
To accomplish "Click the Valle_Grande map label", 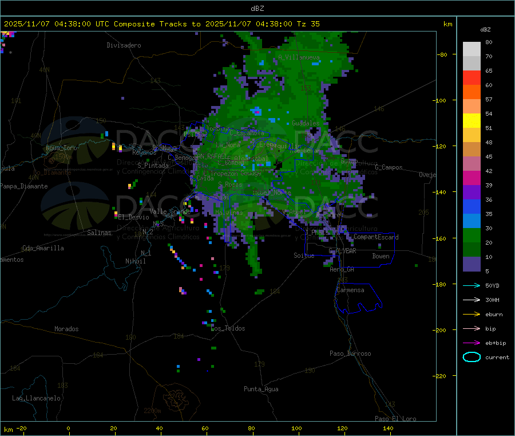I will point(170,211).
